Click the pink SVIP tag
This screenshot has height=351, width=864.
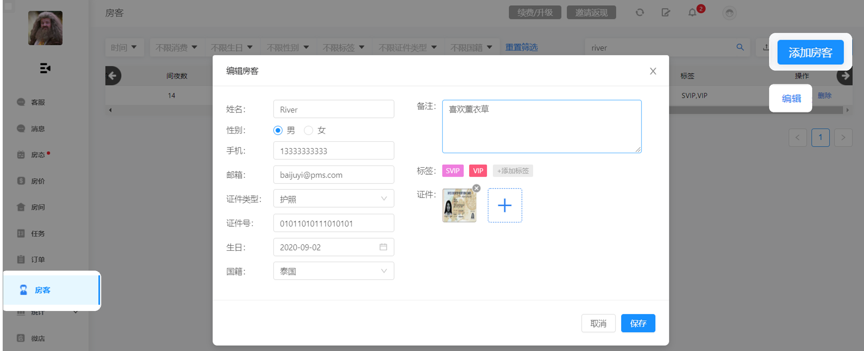click(x=453, y=170)
